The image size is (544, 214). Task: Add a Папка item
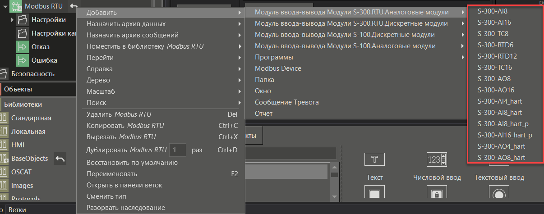click(x=357, y=80)
